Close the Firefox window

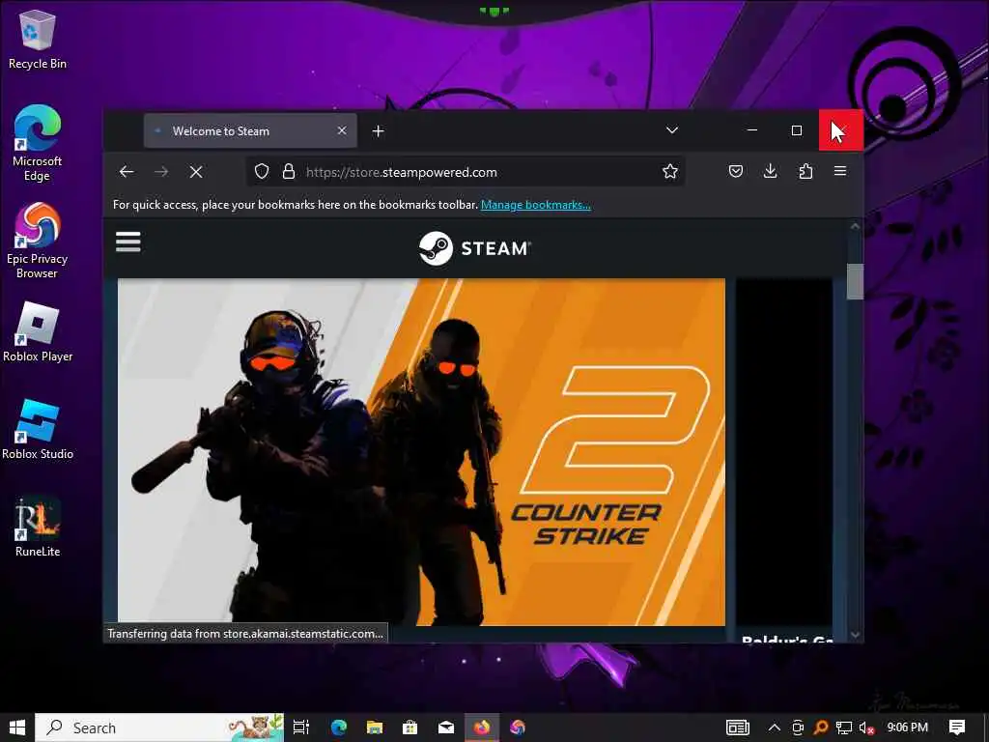[841, 130]
